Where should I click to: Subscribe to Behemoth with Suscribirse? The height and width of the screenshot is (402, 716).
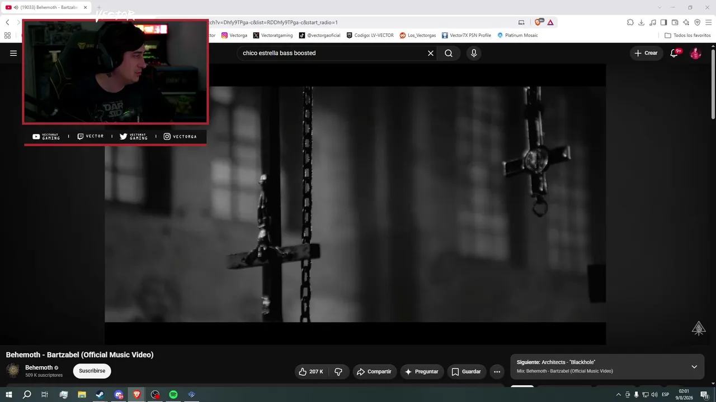pos(92,371)
